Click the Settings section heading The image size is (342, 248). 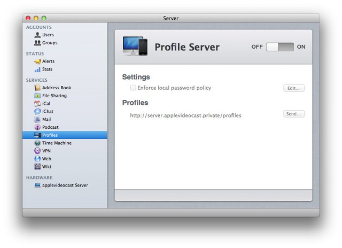[x=136, y=77]
